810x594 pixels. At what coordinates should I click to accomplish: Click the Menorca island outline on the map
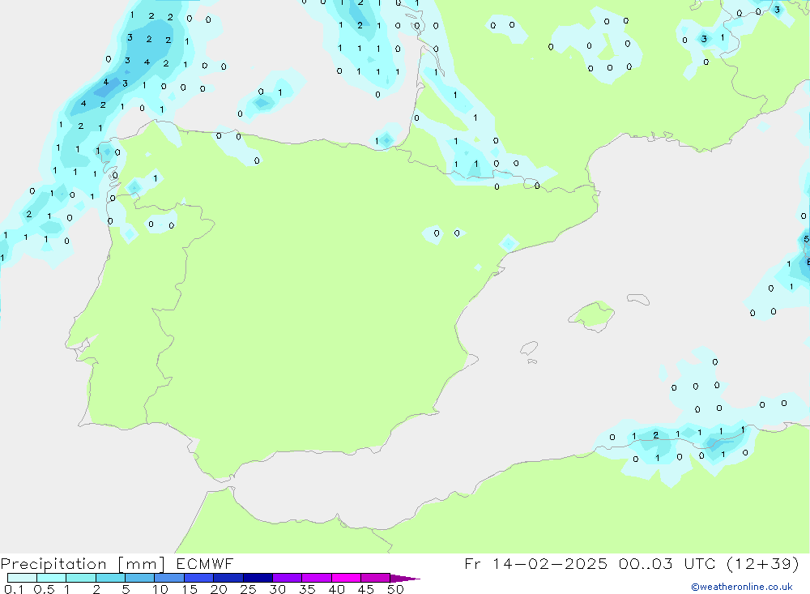pyautogui.click(x=638, y=299)
